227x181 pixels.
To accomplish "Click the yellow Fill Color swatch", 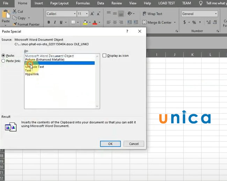I will [x=85, y=22].
